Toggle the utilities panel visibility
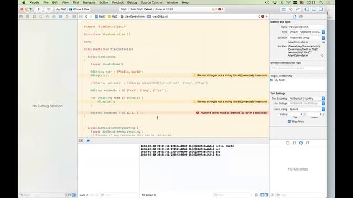This screenshot has height=198, width=353. coord(321,9)
